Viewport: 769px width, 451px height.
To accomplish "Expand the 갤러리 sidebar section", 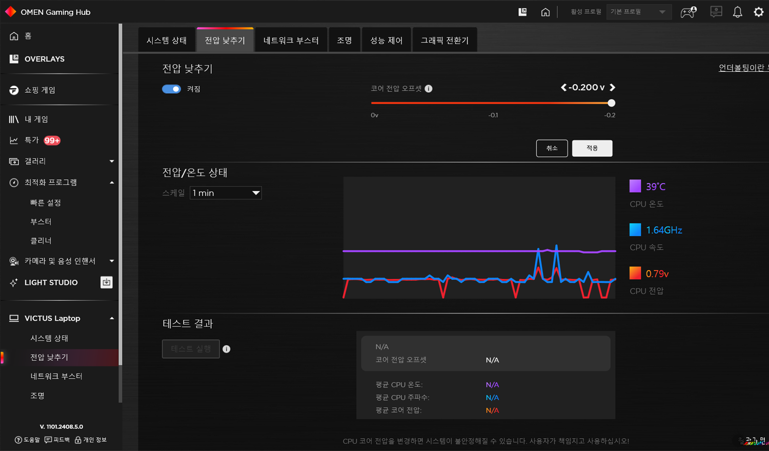I will (x=112, y=161).
